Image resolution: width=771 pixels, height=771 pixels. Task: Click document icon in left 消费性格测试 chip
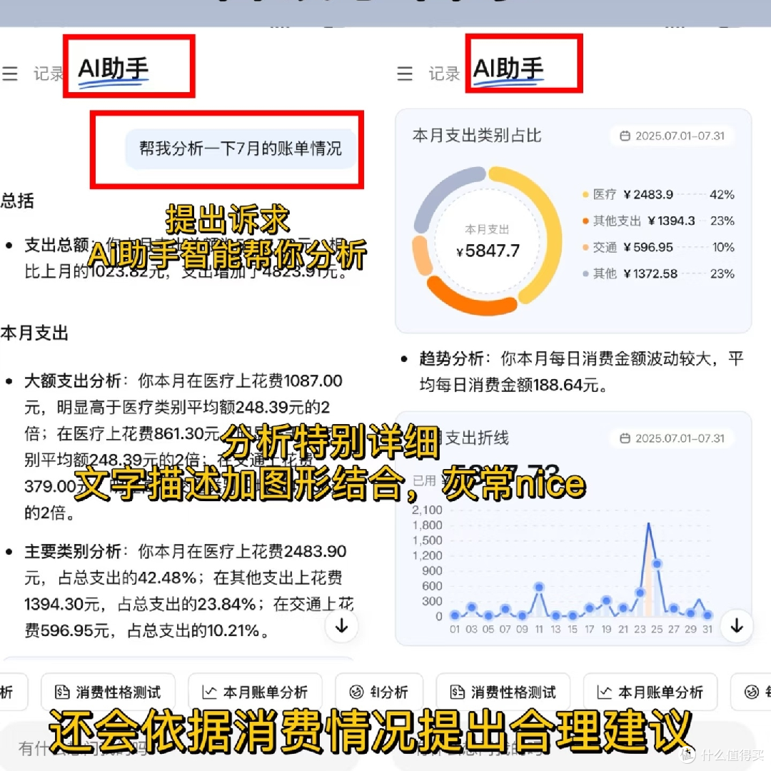point(62,692)
